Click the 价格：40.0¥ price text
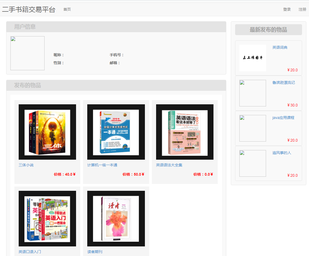Viewport: 309px width, 256px height. pyautogui.click(x=65, y=174)
